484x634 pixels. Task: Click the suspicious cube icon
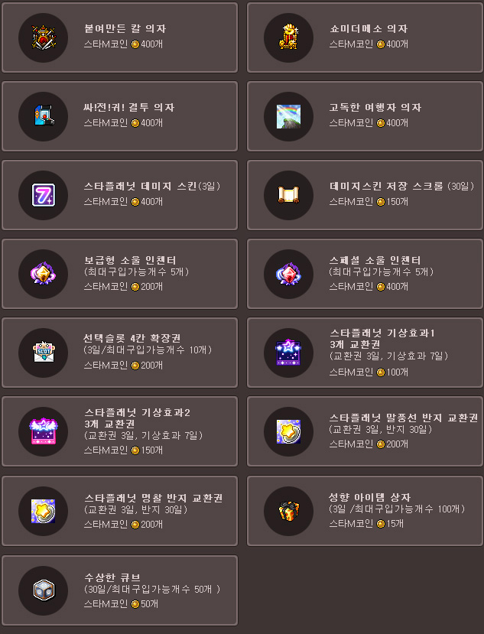tap(44, 590)
